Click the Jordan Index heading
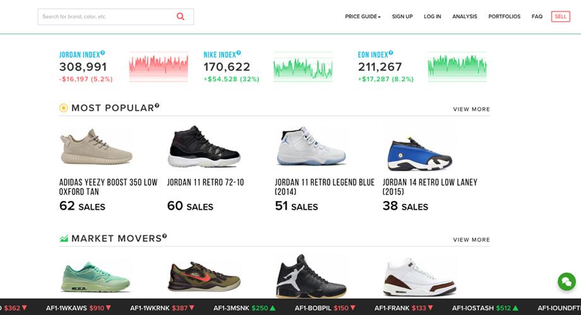 point(80,55)
